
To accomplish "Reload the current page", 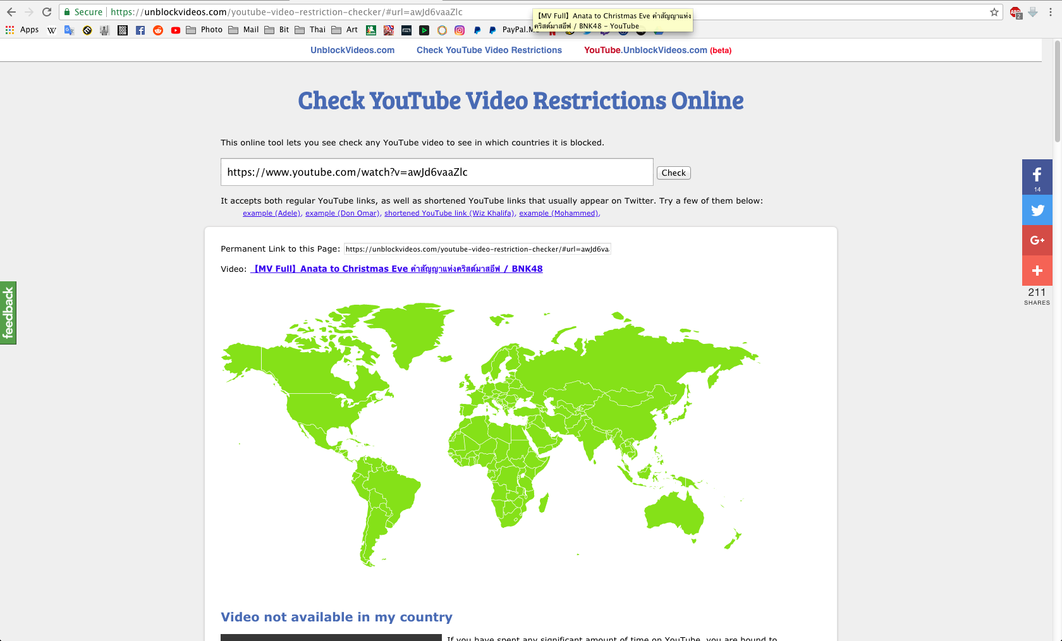I will click(47, 12).
